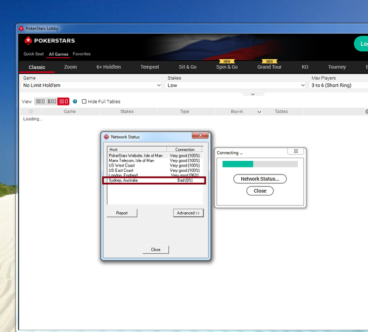
Task: Close the Connecting dialog with X icon
Action: pos(295,151)
